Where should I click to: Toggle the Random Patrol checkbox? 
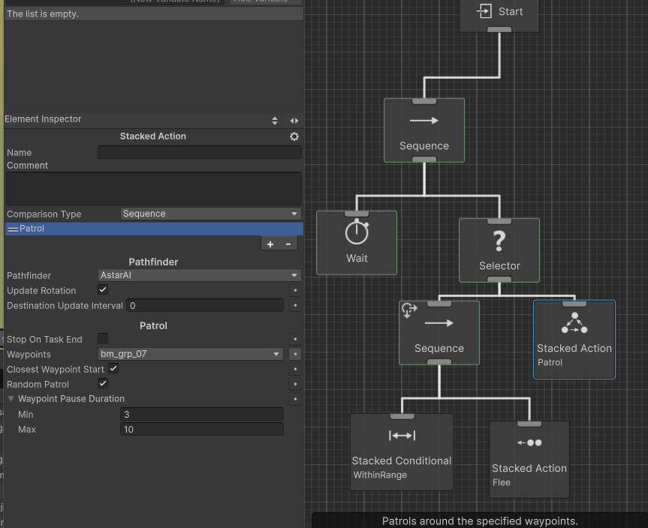click(103, 383)
